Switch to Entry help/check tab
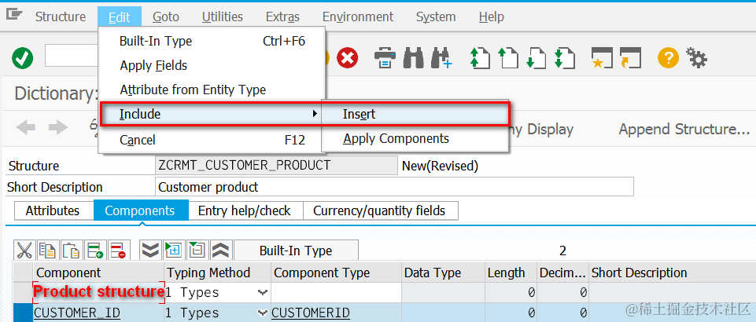The width and height of the screenshot is (756, 322). [245, 210]
